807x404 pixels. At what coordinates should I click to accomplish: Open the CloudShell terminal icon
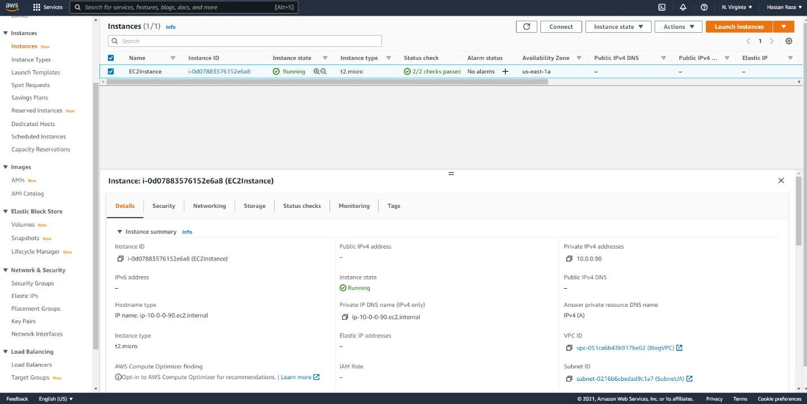pos(662,7)
